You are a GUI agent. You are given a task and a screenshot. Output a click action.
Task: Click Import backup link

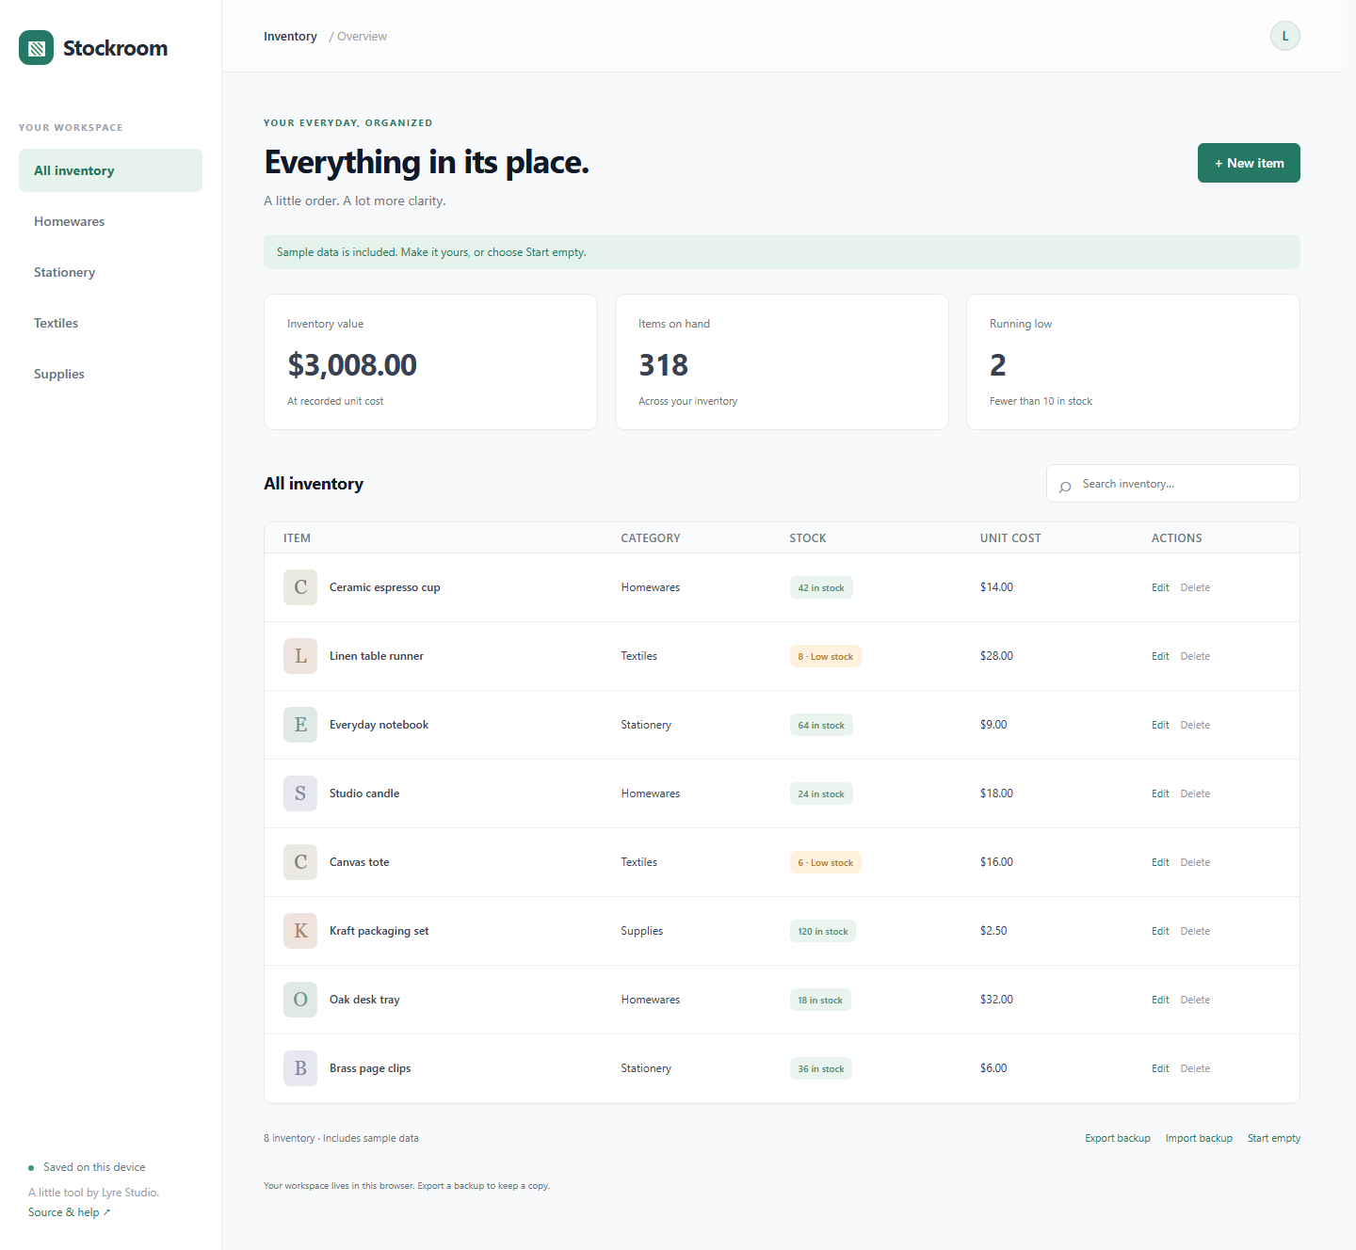click(1199, 1138)
